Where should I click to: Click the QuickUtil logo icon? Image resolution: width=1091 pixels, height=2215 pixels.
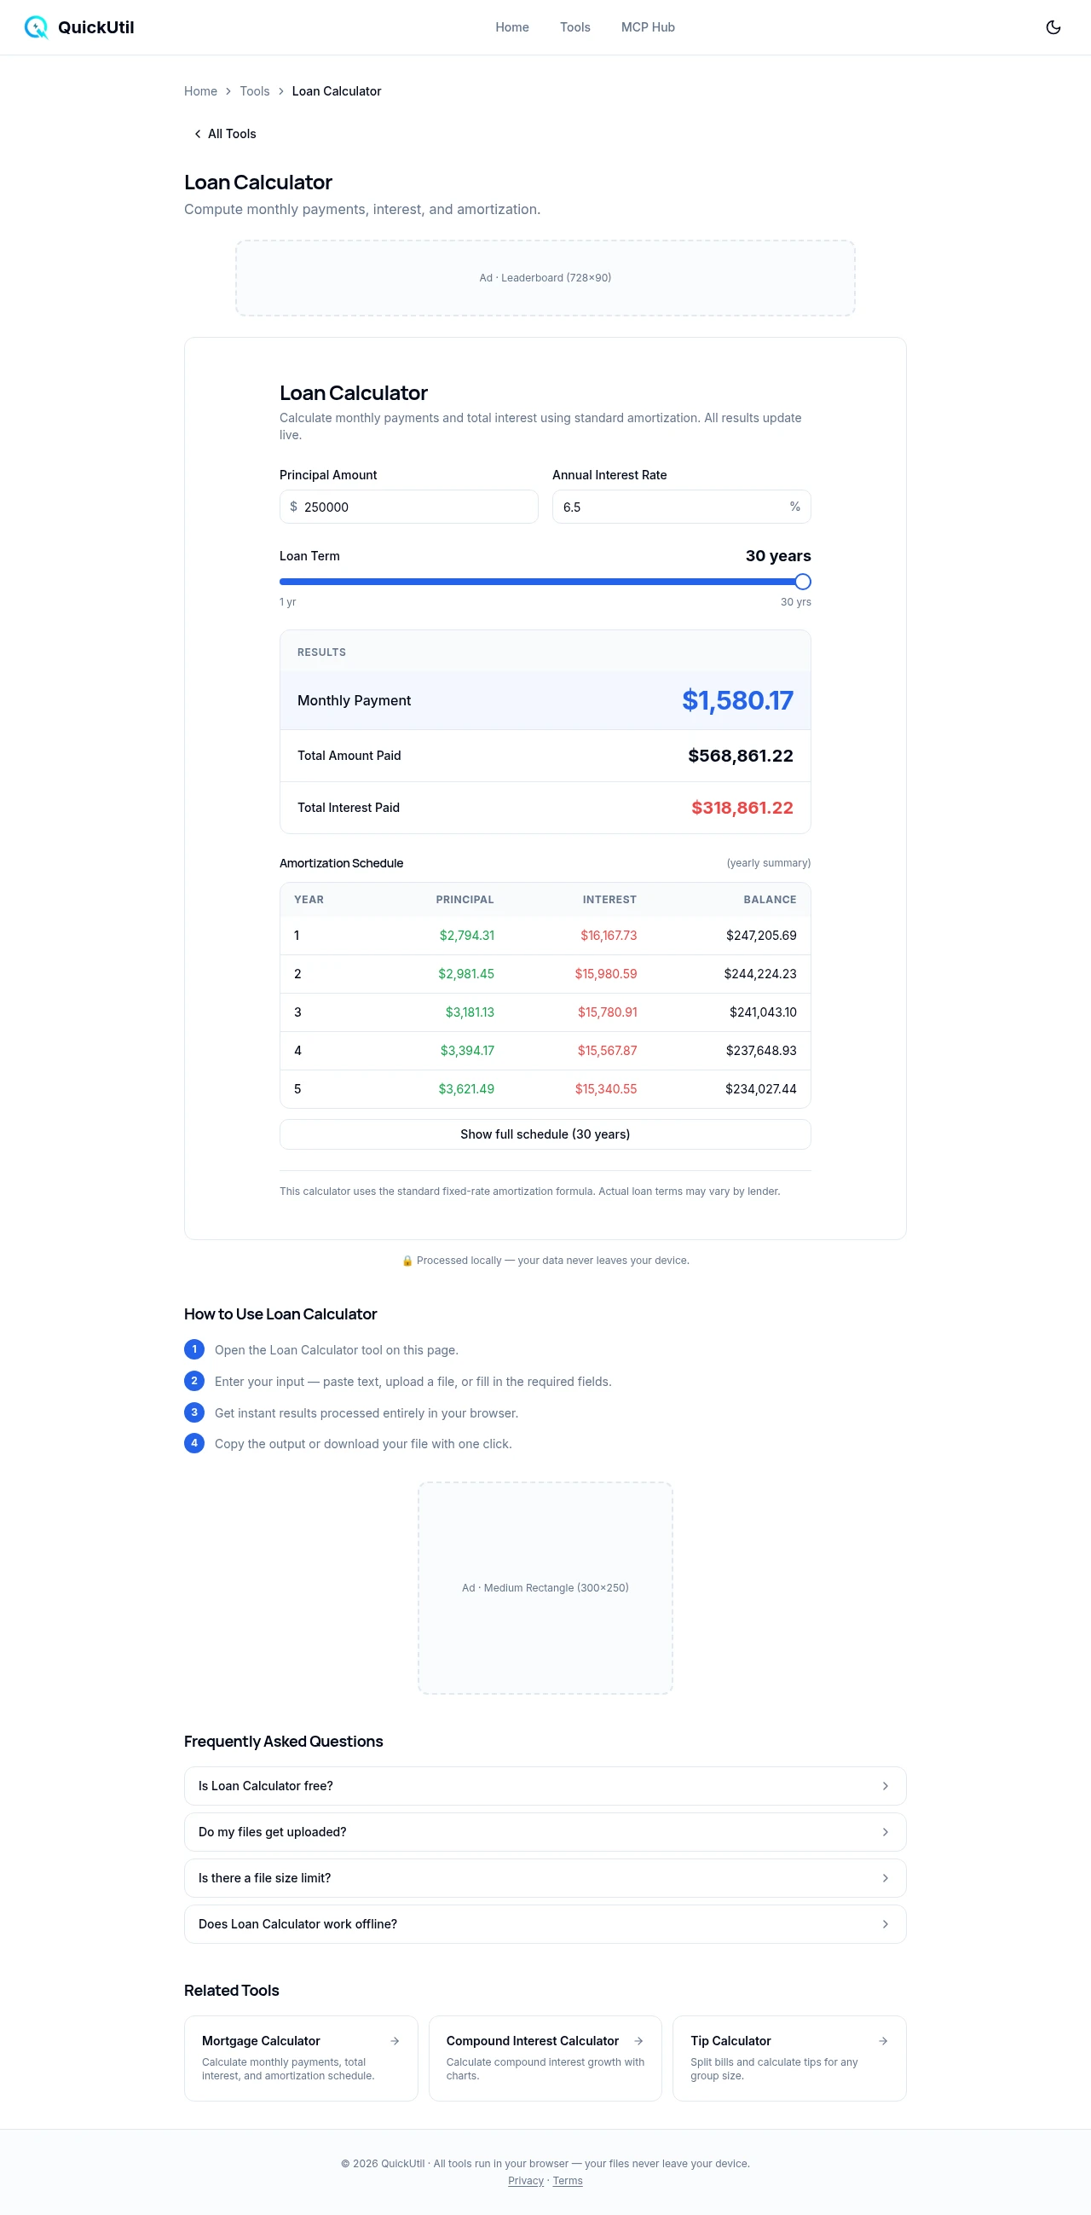36,27
